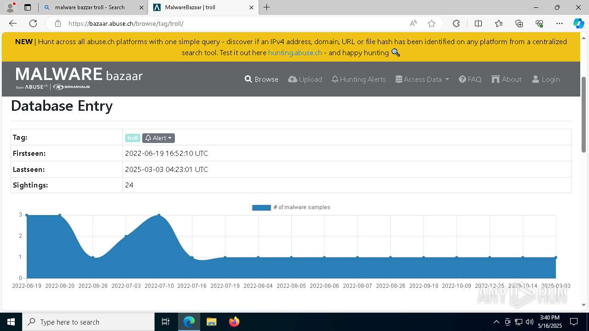Open the Copilot sidebar
Screen dimensions: 589x331
(x=578, y=23)
